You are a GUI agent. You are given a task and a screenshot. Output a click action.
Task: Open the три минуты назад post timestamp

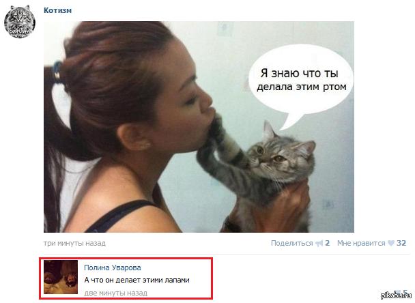74,243
